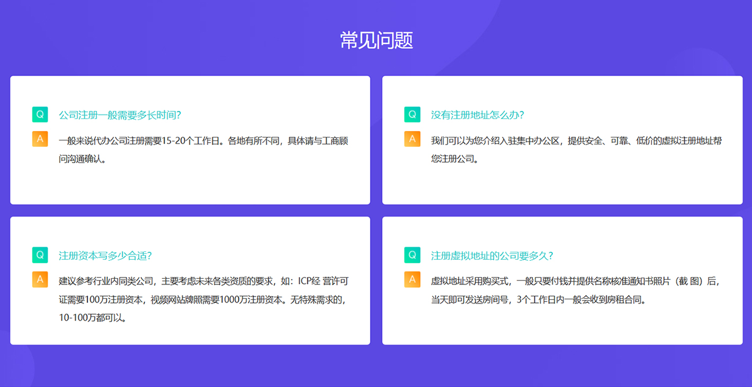This screenshot has width=752, height=387.
Task: Open the question 公司注册一般需要多长时间？
Action: tap(120, 115)
